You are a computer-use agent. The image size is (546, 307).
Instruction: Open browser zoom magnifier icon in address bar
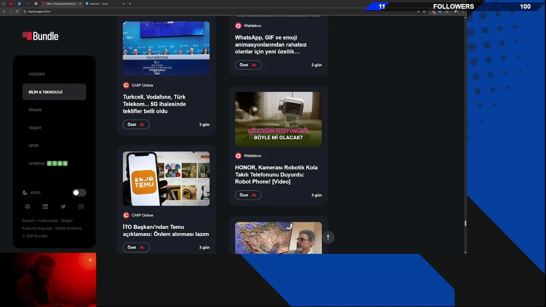418,12
